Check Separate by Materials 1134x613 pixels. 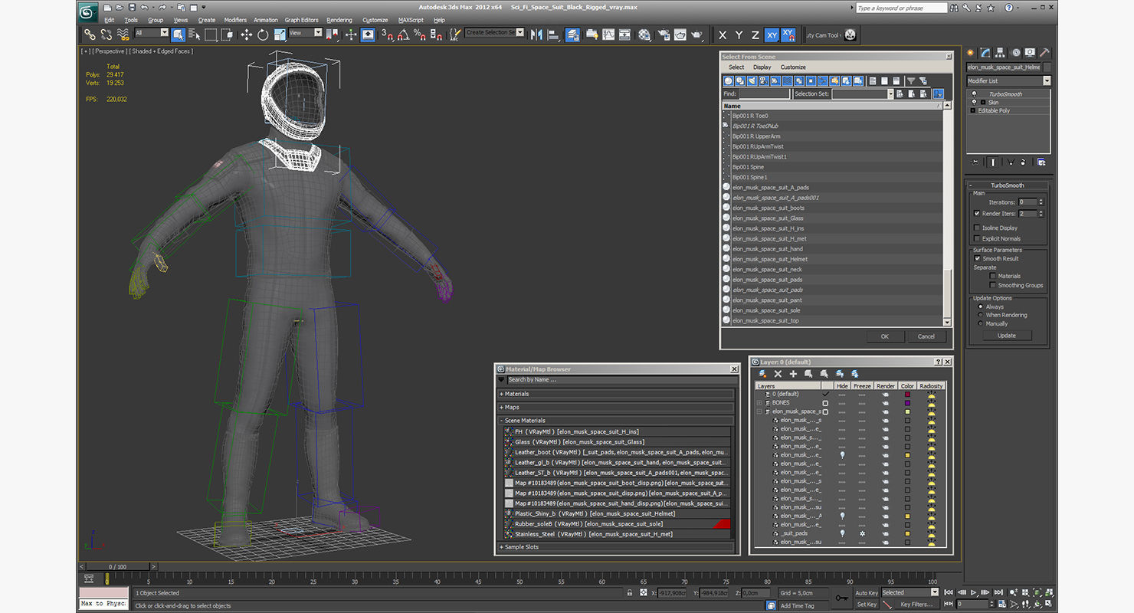point(993,276)
